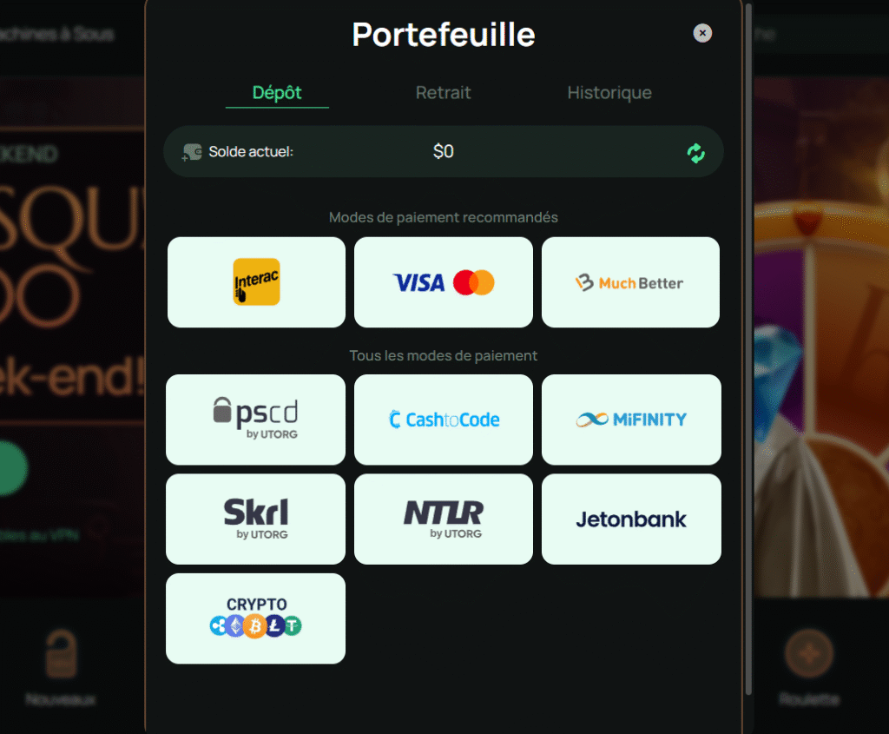
Task: Choose Visa Mastercard deposit option
Action: coord(444,282)
